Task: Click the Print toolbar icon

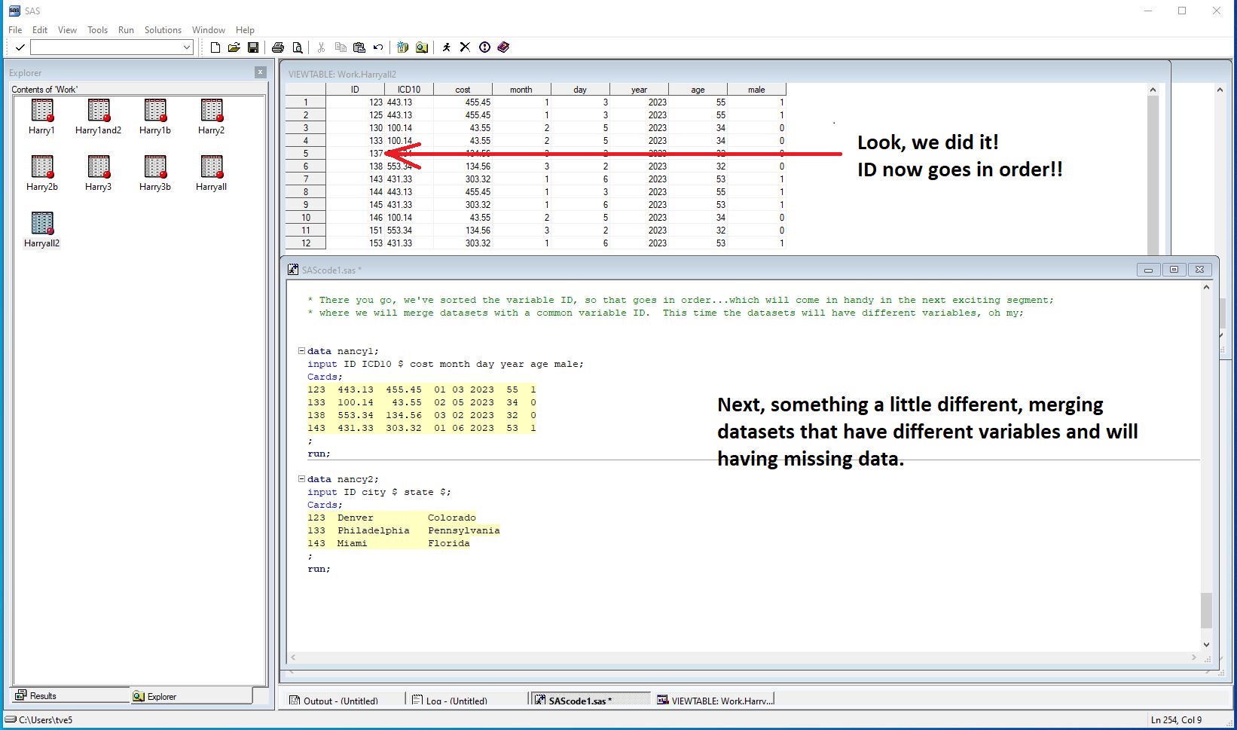Action: [278, 47]
